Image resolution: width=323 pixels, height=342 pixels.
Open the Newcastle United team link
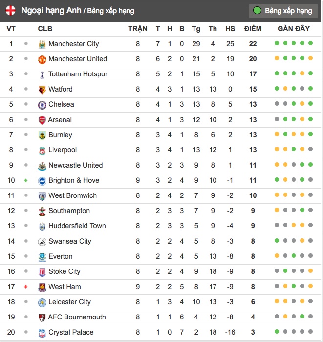(x=75, y=165)
